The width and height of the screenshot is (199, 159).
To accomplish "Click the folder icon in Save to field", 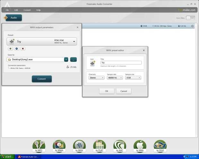I will [x=9, y=60].
